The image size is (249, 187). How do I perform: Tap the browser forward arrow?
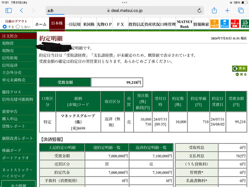tap(33, 11)
